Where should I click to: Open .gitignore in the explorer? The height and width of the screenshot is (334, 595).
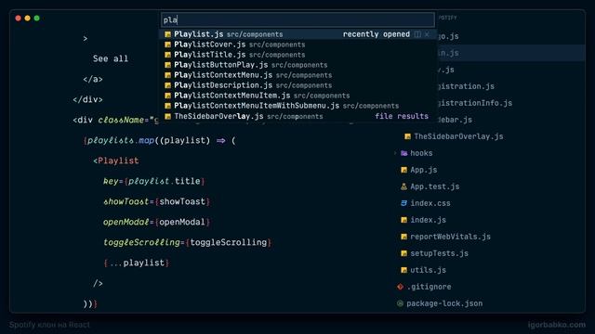click(x=429, y=287)
